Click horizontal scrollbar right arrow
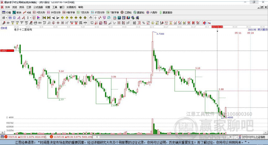268x145 pixels. pyautogui.click(x=230, y=137)
